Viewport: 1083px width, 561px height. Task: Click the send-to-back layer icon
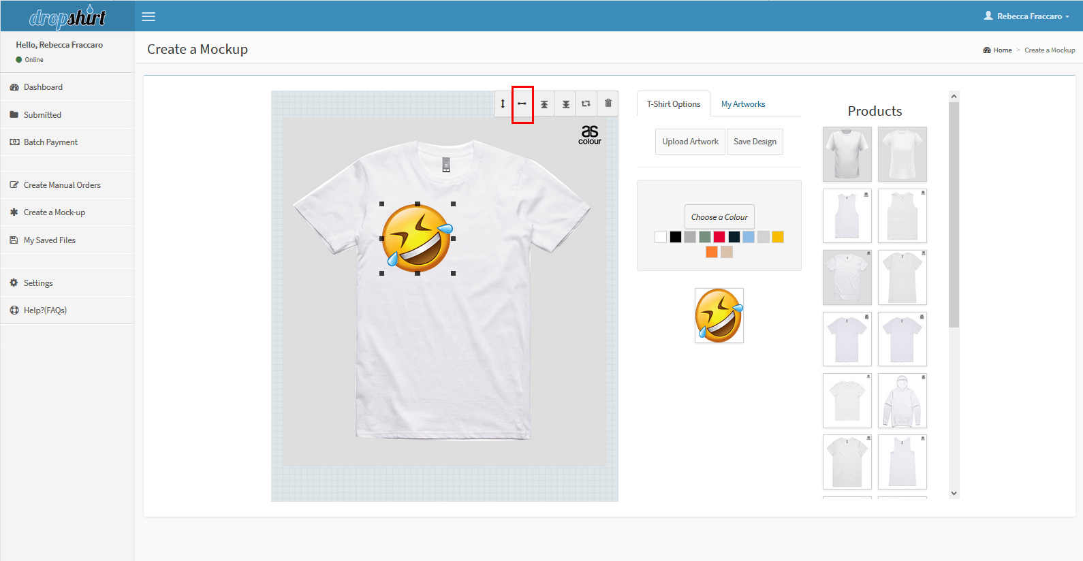point(565,103)
